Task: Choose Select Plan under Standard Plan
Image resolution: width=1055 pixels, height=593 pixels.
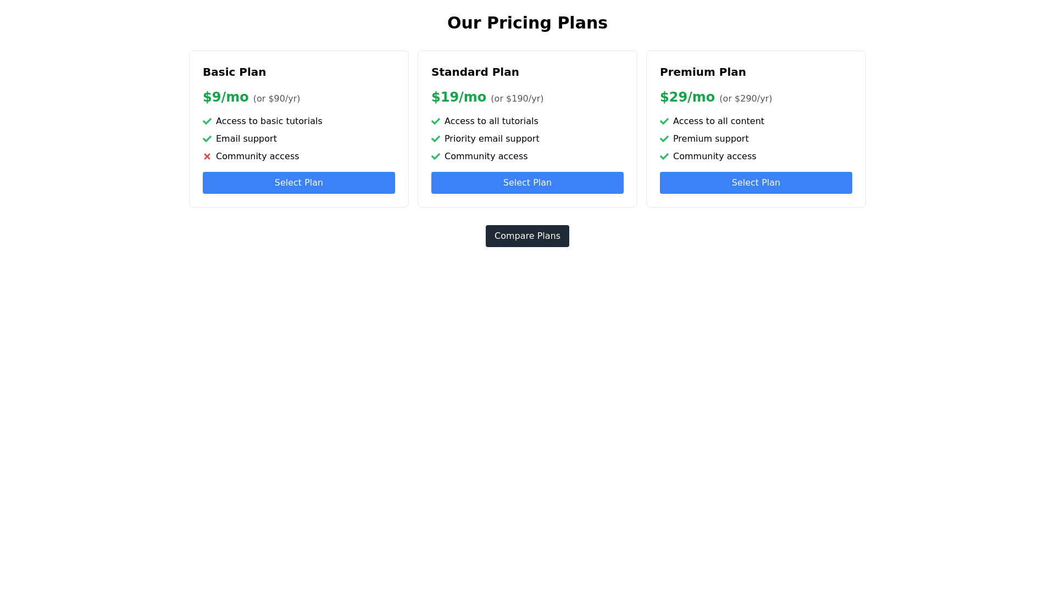Action: click(527, 183)
